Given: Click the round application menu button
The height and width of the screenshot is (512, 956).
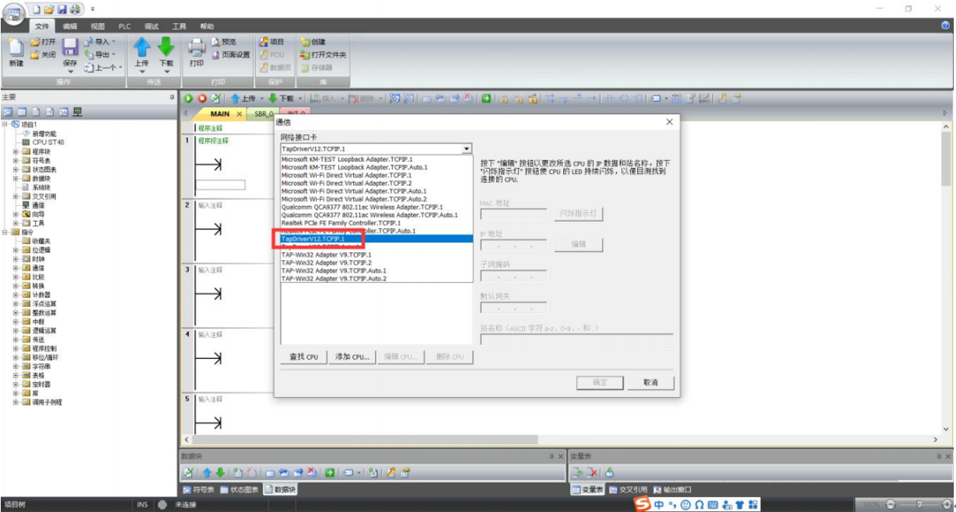Looking at the screenshot, I should coord(15,16).
